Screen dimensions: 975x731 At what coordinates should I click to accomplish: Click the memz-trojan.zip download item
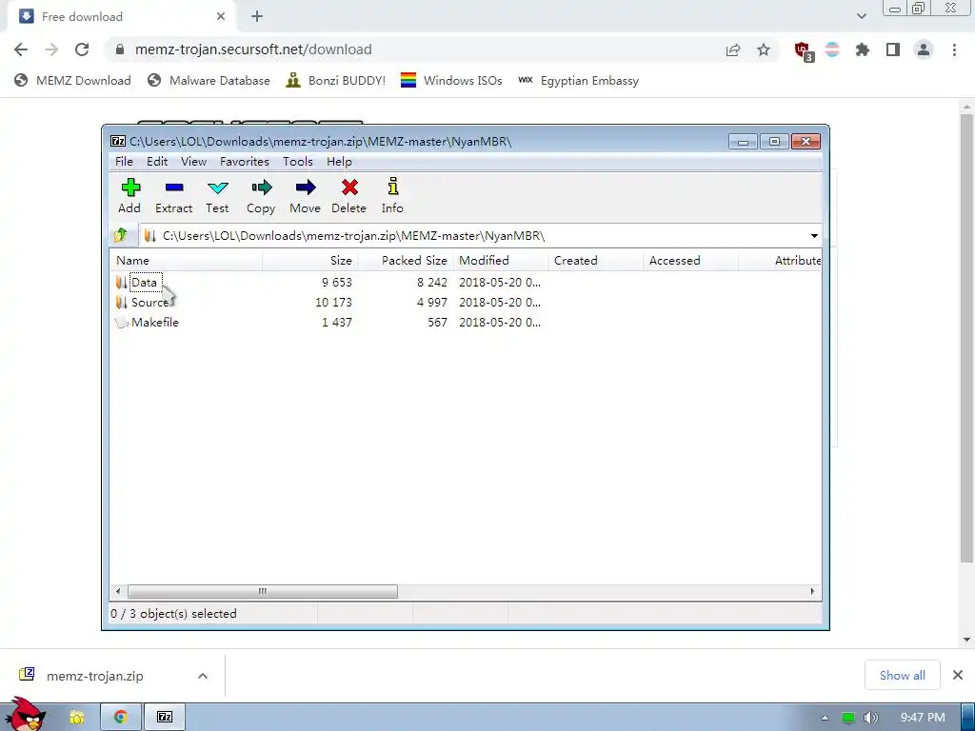[x=95, y=676]
